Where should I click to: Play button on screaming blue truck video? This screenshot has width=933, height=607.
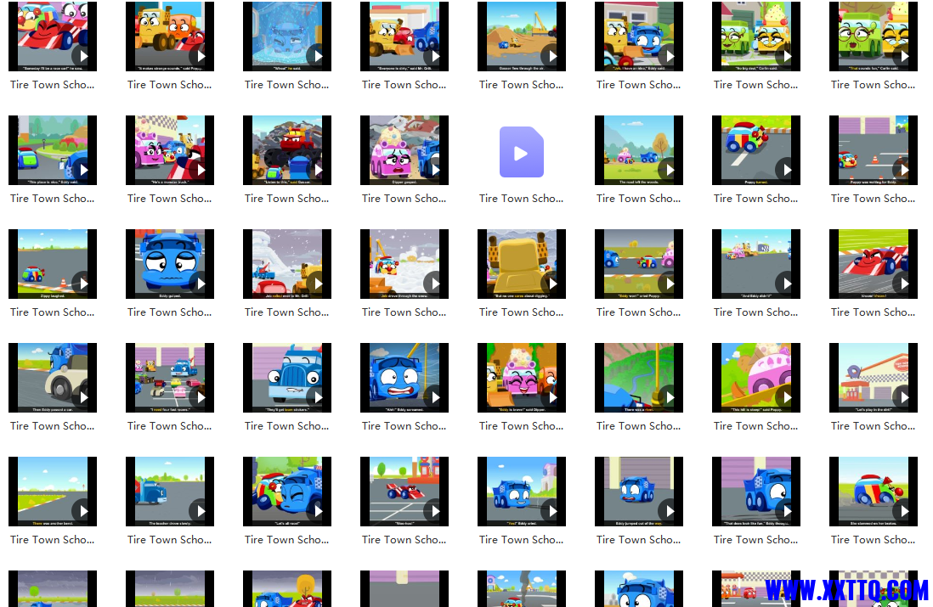point(433,397)
